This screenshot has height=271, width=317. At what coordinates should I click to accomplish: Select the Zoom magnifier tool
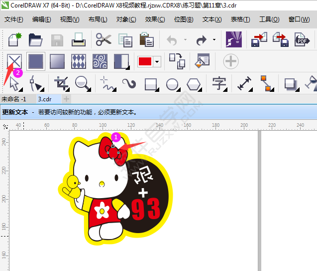click(x=82, y=83)
